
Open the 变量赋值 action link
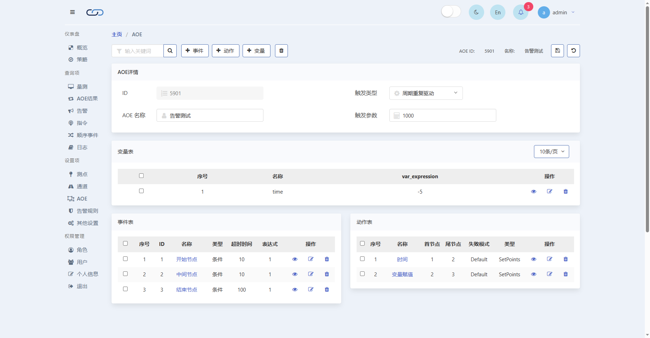click(x=402, y=275)
